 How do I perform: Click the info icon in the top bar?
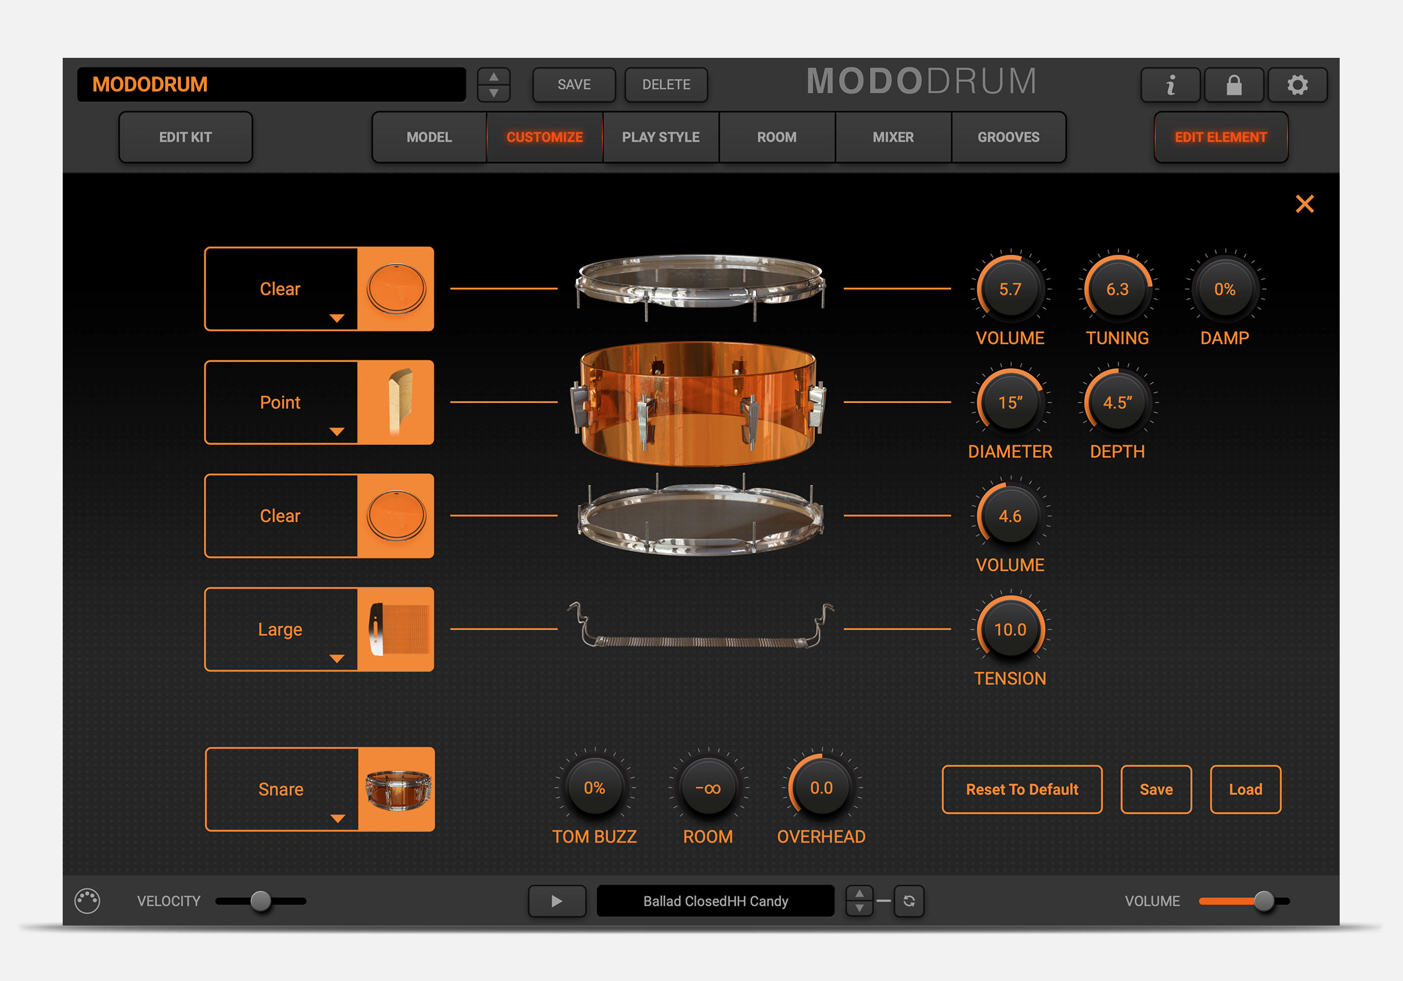pyautogui.click(x=1170, y=85)
